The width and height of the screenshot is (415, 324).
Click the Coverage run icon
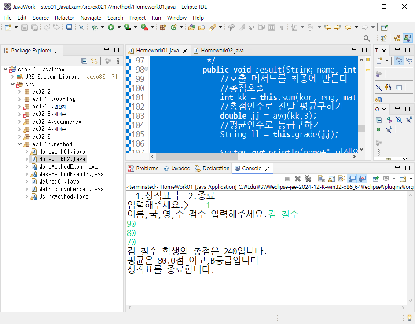(128, 27)
